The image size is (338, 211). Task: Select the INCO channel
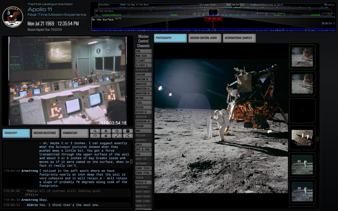click(143, 145)
